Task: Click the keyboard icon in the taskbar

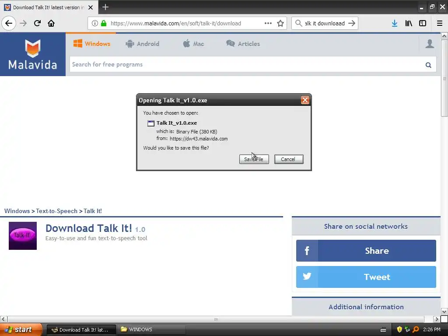Action: pyautogui.click(x=383, y=330)
